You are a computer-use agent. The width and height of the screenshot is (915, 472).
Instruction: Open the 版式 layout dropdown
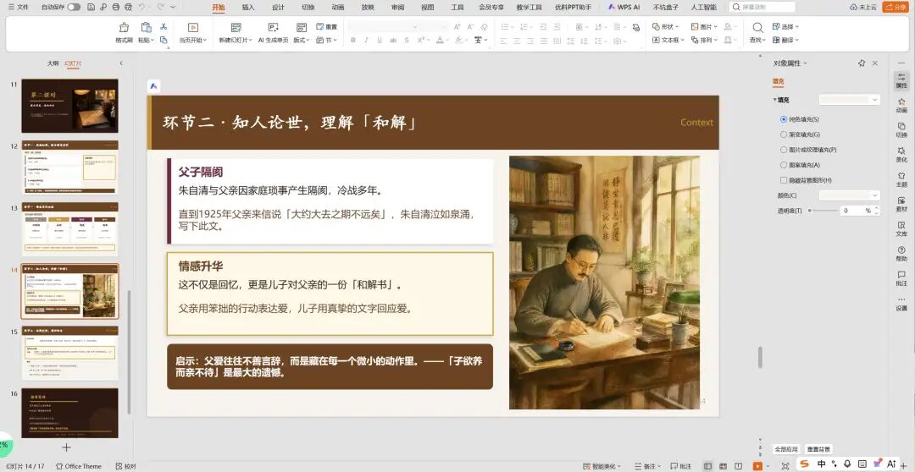tap(301, 41)
